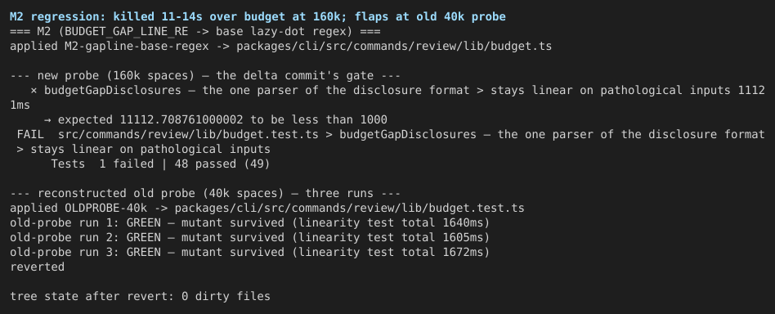Image resolution: width=775 pixels, height=314 pixels.
Task: Click the word 'reverted'
Action: (x=37, y=267)
